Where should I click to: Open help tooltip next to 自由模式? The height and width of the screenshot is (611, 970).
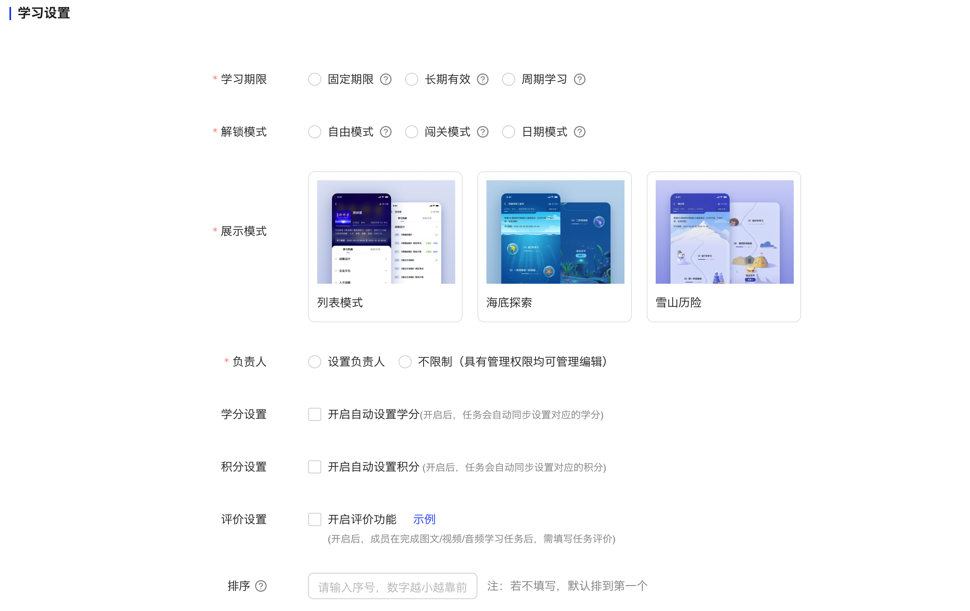coord(385,132)
